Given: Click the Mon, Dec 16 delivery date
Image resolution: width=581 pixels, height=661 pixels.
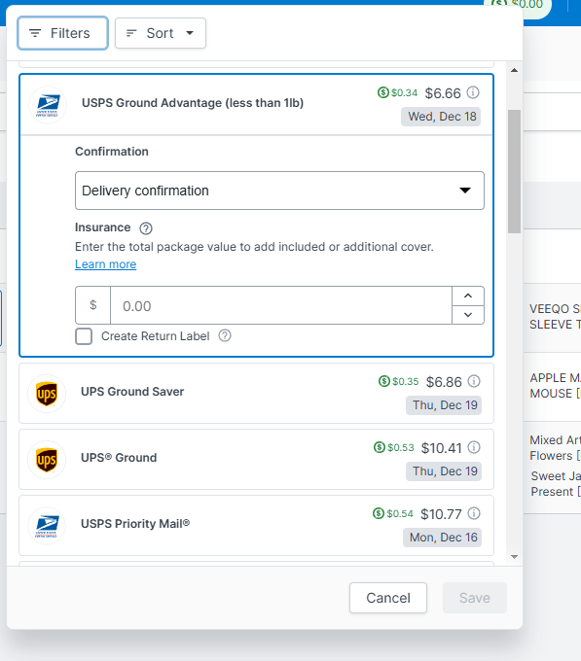Looking at the screenshot, I should click(442, 538).
